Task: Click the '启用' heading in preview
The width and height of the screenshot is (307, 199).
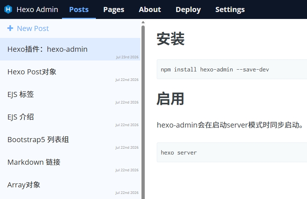Action: pyautogui.click(x=170, y=99)
